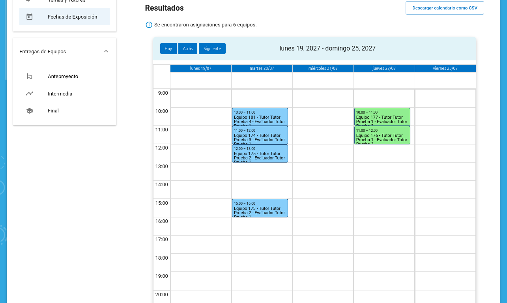507x303 pixels.
Task: Click the flag icon next to Anteproyecto
Action: (29, 77)
